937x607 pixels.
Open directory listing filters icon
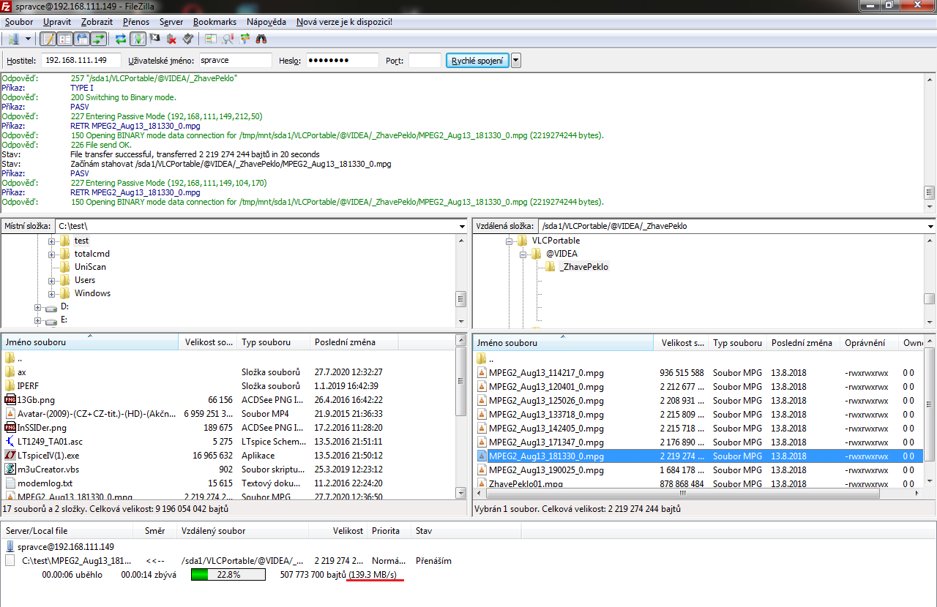coord(211,39)
